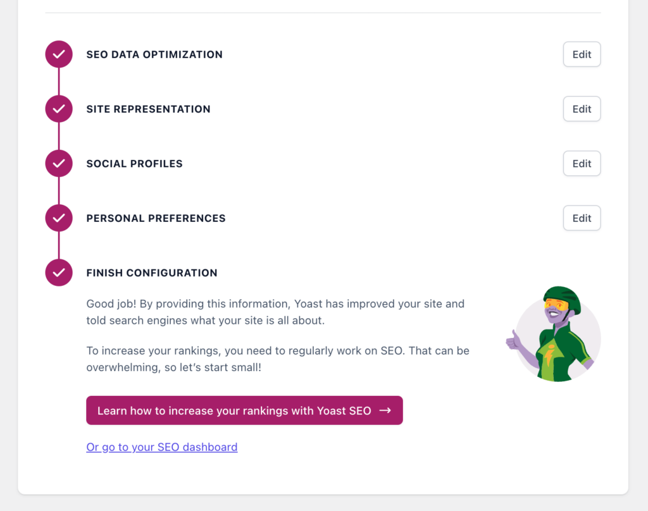Click the Site Representation checkmark icon
Screen dimensions: 648x511
tap(58, 108)
